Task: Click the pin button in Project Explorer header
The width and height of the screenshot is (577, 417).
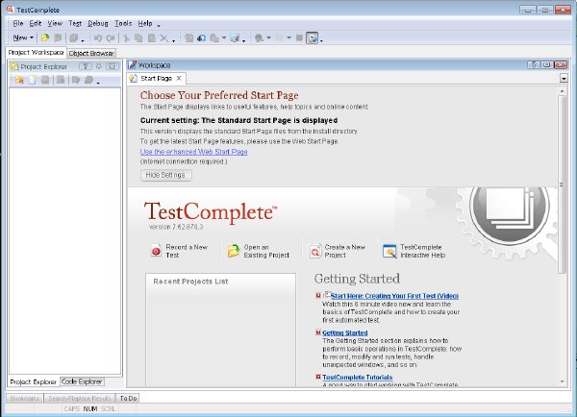Action: (x=99, y=66)
